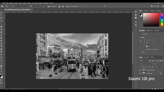The image size is (164, 92).
Task: Switch to the Channels tab
Action: click(146, 57)
